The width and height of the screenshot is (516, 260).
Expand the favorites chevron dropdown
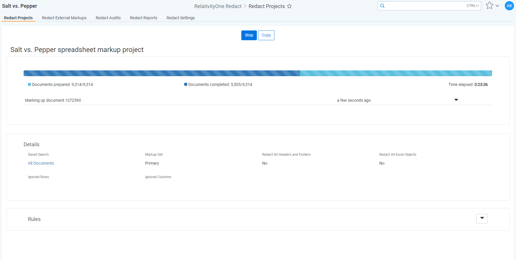click(x=497, y=6)
